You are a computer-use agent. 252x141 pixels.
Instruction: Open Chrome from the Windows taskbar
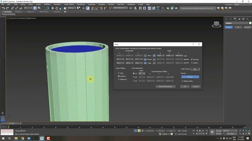[22, 138]
